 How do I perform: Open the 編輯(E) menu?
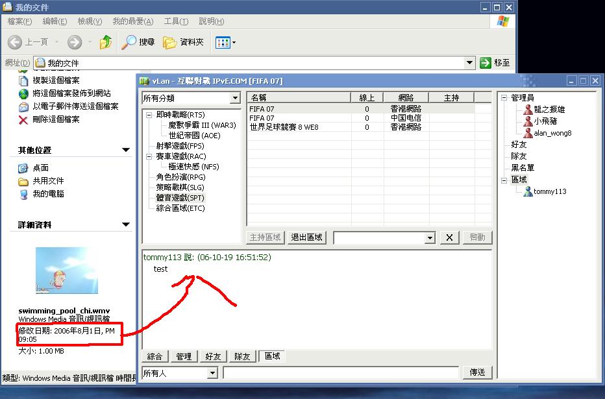(55, 21)
